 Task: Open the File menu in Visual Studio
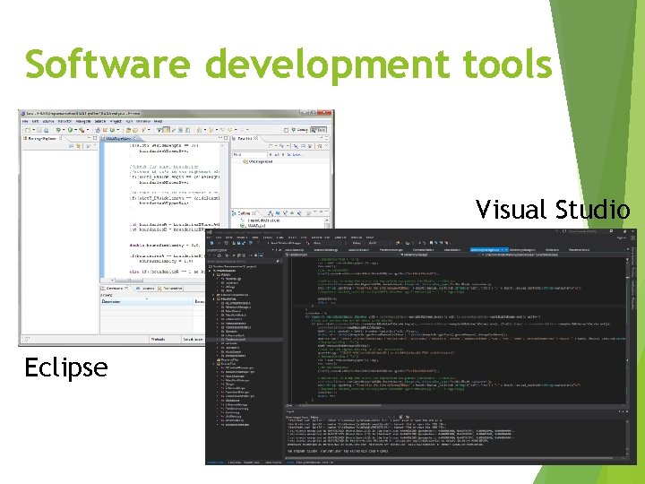(209, 238)
